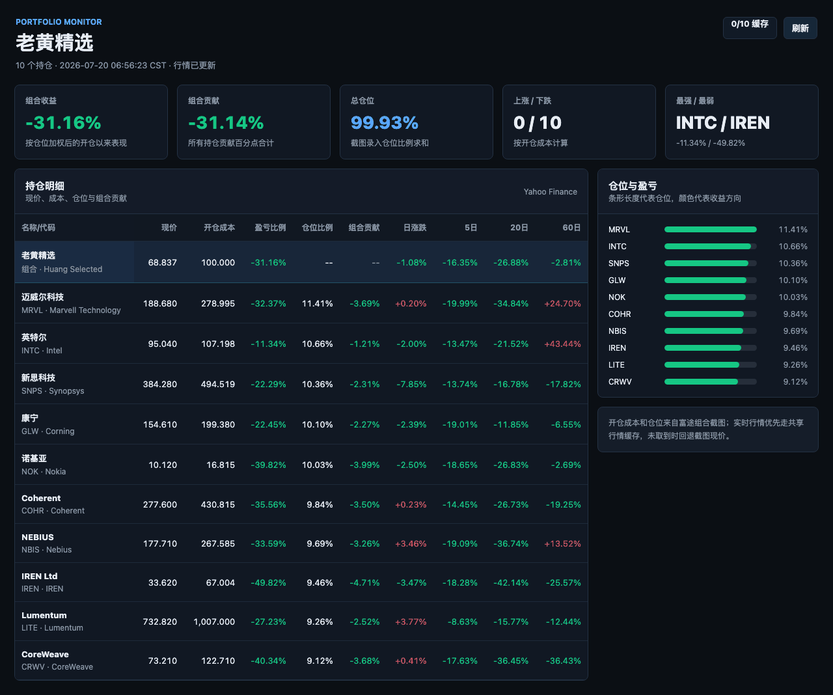Sort by the 60日 column header
Screen dimensions: 833x695
572,228
